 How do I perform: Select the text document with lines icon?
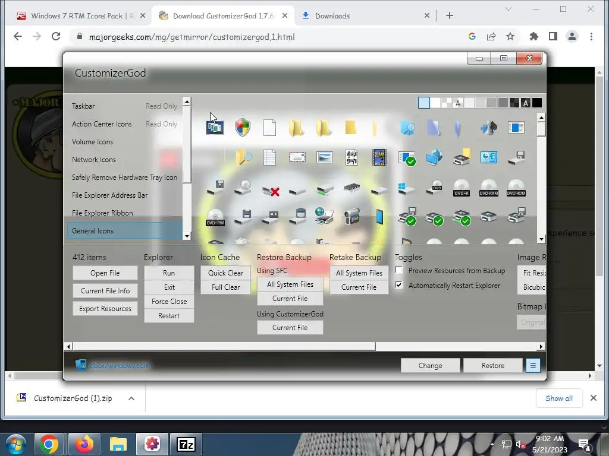(x=269, y=157)
